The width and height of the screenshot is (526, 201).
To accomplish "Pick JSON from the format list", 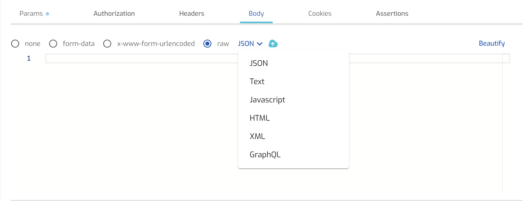I will tap(259, 63).
